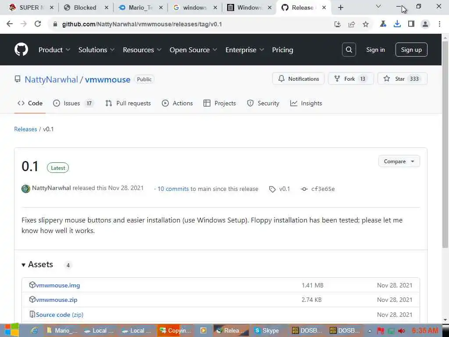Click the install app icon in address bar

click(x=338, y=25)
